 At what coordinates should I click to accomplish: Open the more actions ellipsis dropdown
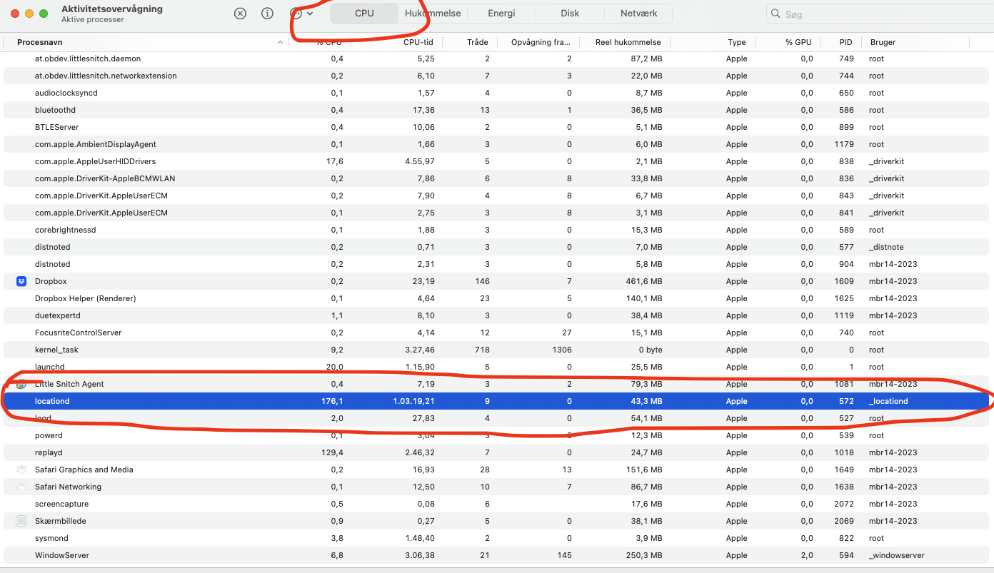pos(301,14)
